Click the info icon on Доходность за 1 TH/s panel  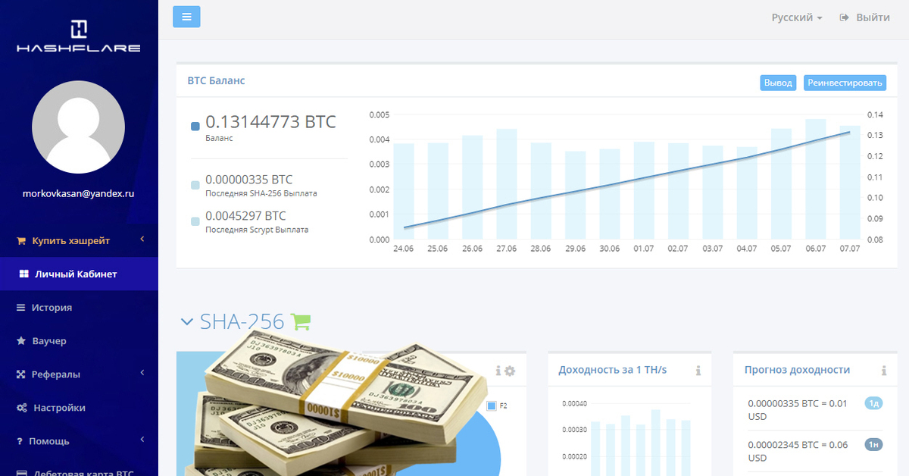click(x=698, y=370)
